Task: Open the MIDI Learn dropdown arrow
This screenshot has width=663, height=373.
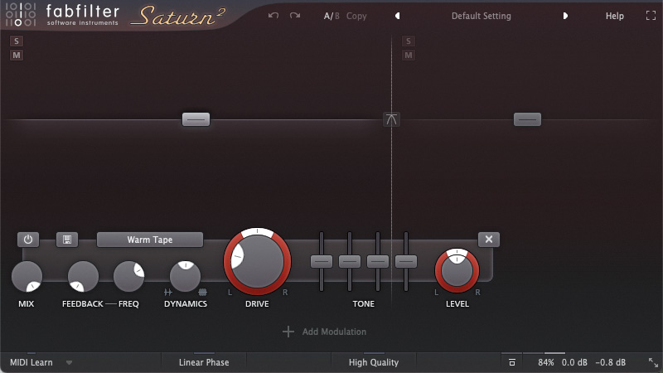Action: coord(69,362)
